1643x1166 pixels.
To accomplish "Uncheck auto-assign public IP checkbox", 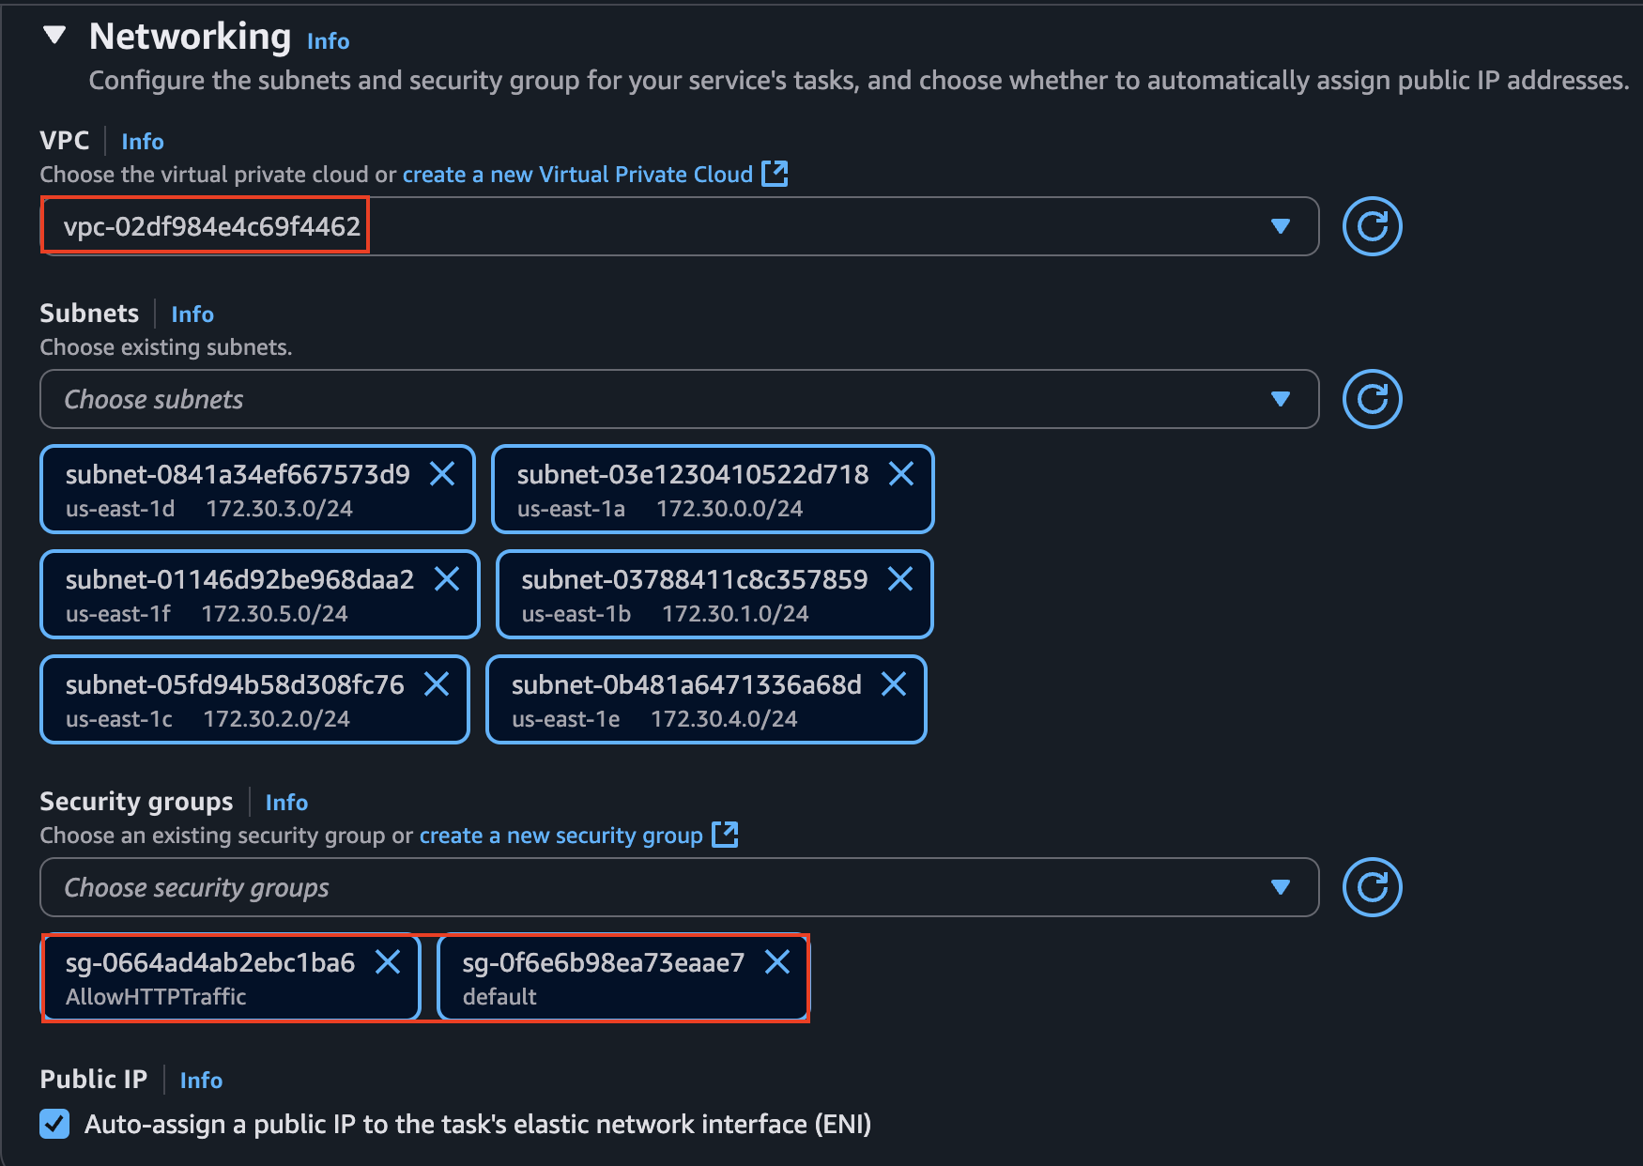I will pyautogui.click(x=54, y=1124).
